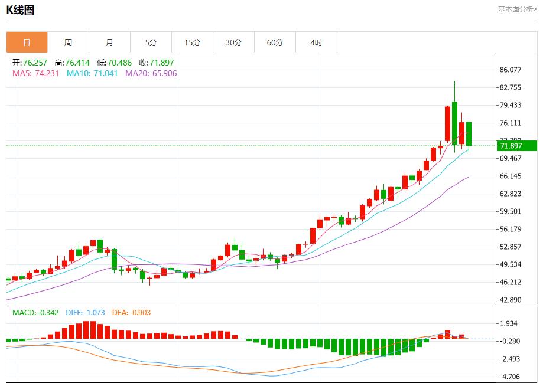Switch to the 60分 interval tab
543x383 pixels.
click(275, 42)
